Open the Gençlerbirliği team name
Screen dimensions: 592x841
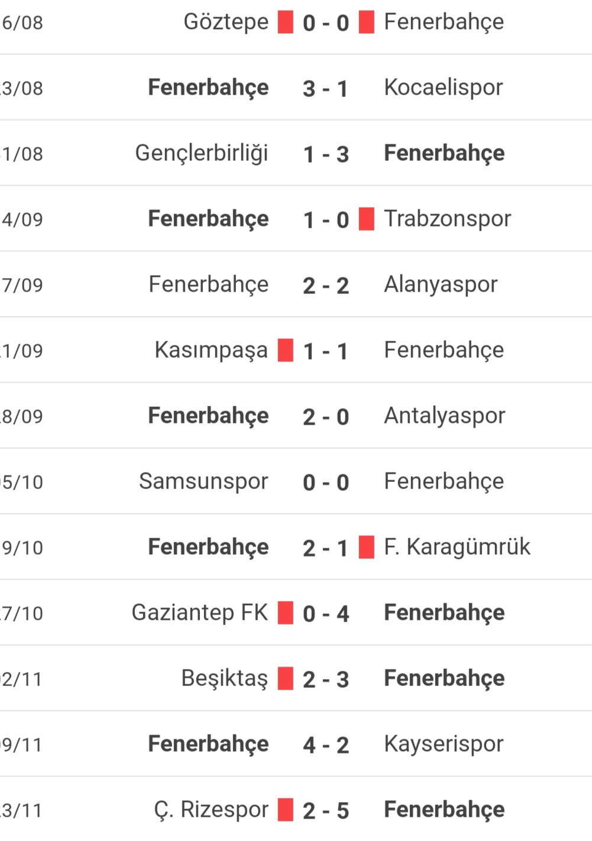click(x=202, y=153)
